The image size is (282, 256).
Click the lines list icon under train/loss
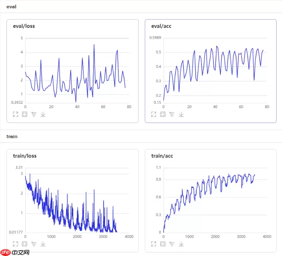pyautogui.click(x=34, y=244)
